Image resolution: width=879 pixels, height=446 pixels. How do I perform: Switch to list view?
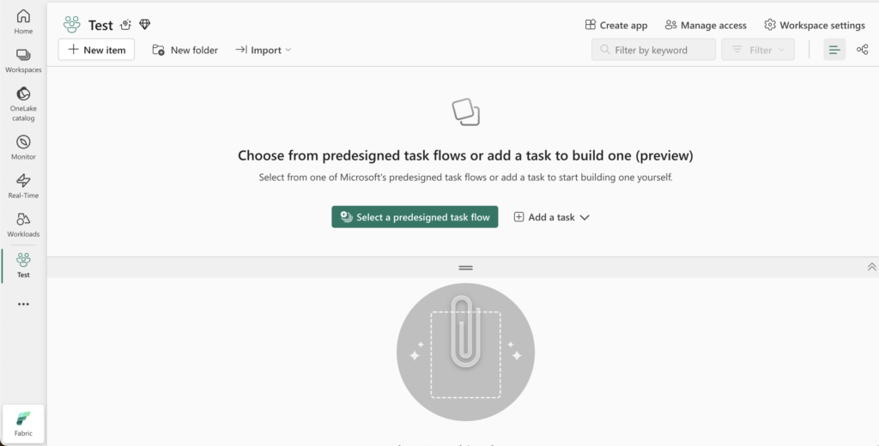[834, 50]
